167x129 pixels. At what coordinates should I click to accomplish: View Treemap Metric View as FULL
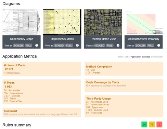[110, 46]
